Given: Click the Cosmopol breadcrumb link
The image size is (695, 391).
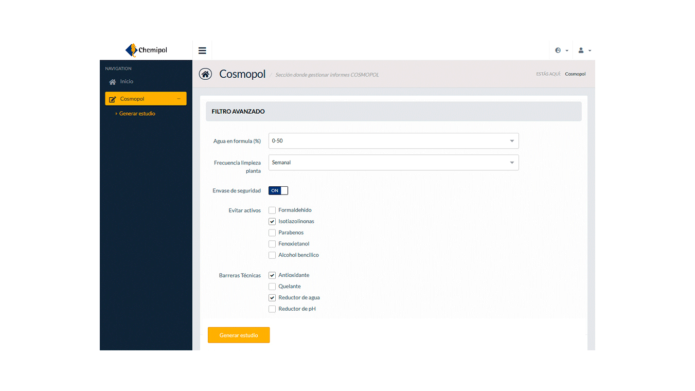Looking at the screenshot, I should pyautogui.click(x=575, y=74).
